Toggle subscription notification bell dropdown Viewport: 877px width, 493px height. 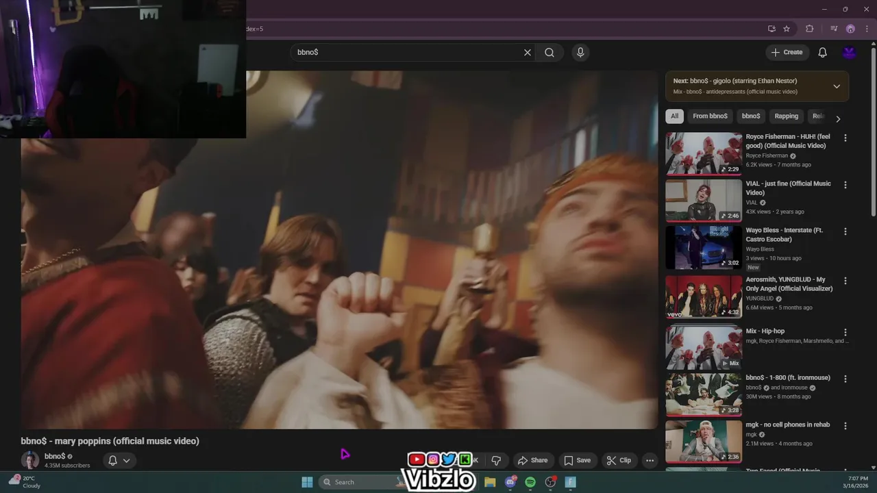point(119,461)
